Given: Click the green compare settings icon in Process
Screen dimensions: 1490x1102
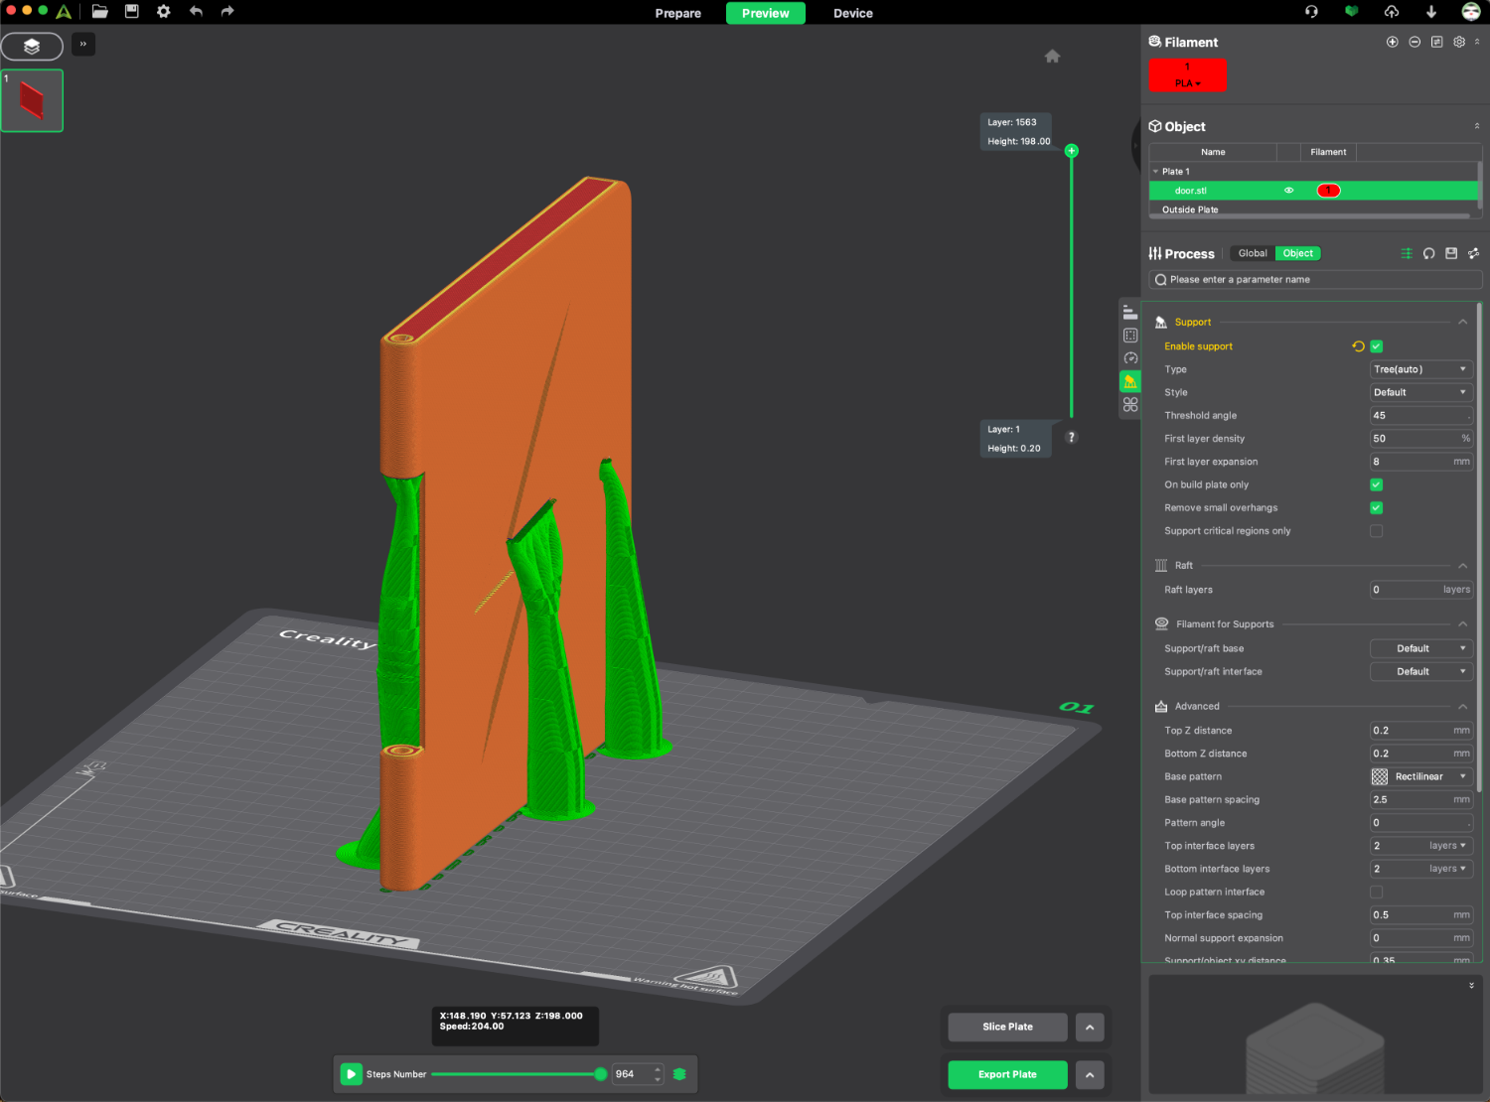Looking at the screenshot, I should pyautogui.click(x=1407, y=253).
